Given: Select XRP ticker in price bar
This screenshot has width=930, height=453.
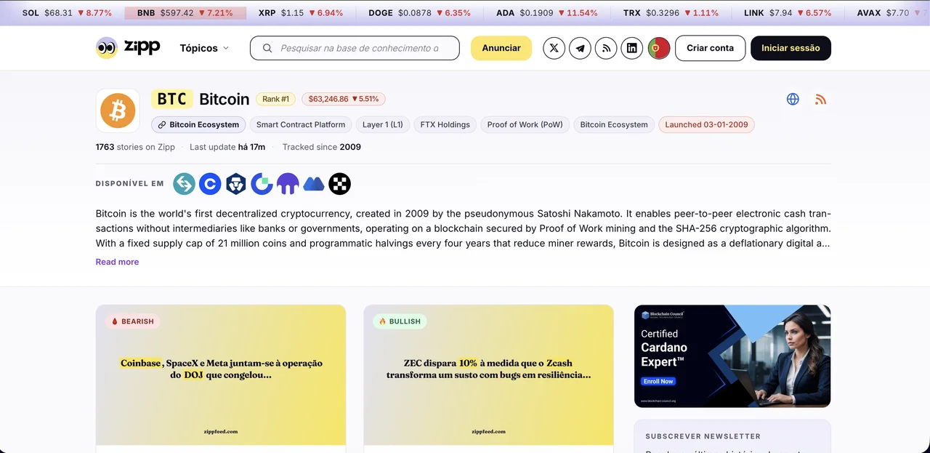Looking at the screenshot, I should click(301, 13).
